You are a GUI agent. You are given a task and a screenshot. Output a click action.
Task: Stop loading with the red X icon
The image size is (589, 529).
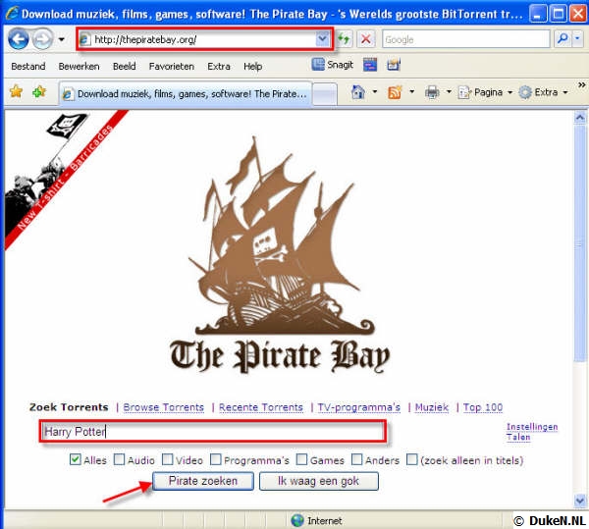[365, 38]
